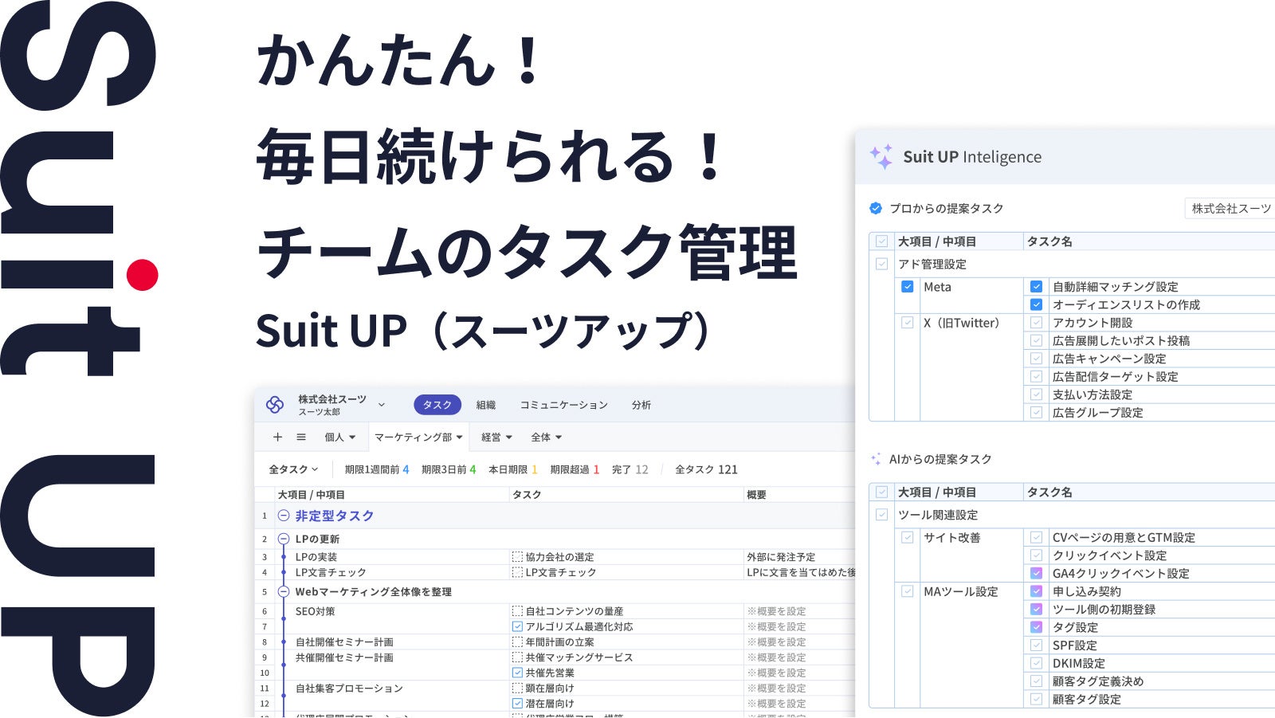Collapse the 非定型タスク group
1275x718 pixels.
[283, 516]
